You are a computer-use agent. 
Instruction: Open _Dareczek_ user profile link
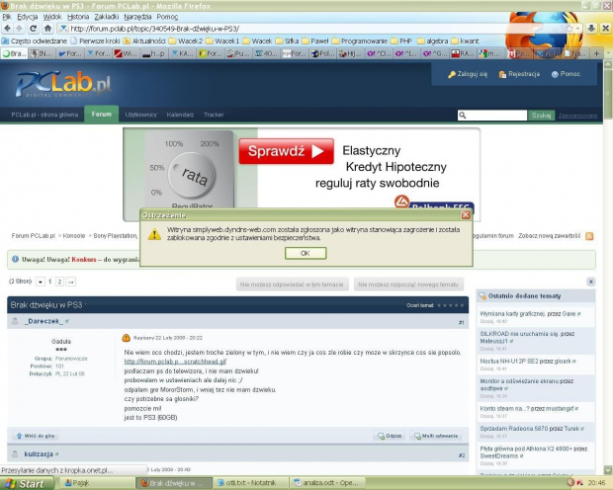pos(44,321)
